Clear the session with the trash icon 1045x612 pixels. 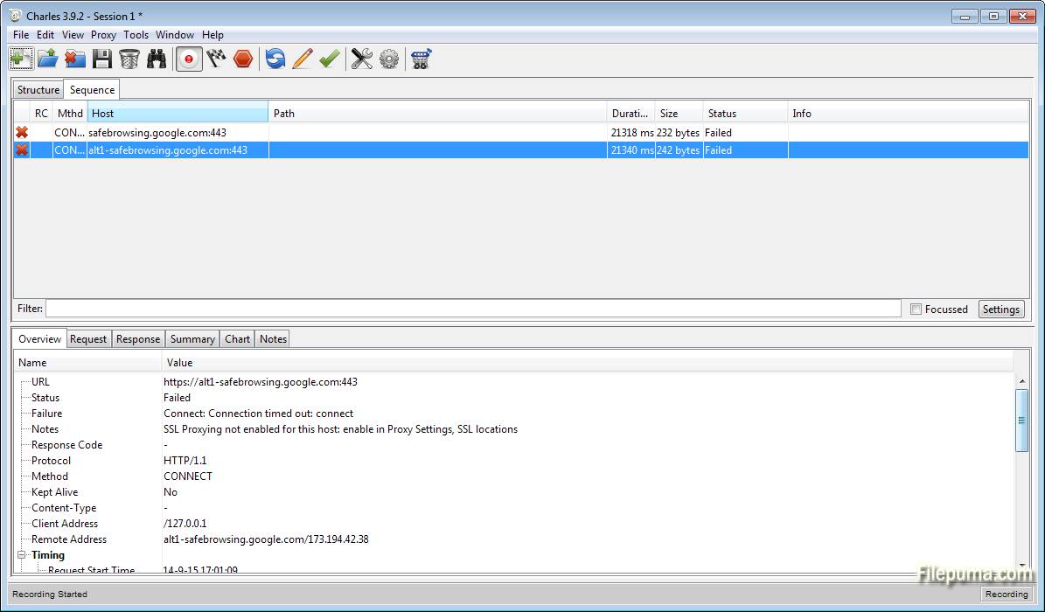pos(129,59)
